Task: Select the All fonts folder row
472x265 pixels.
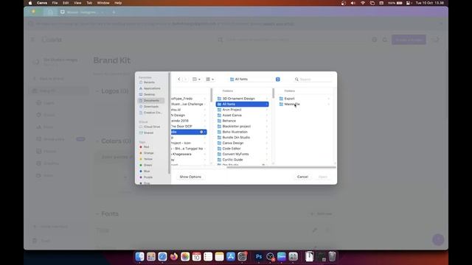Action: [x=242, y=105]
